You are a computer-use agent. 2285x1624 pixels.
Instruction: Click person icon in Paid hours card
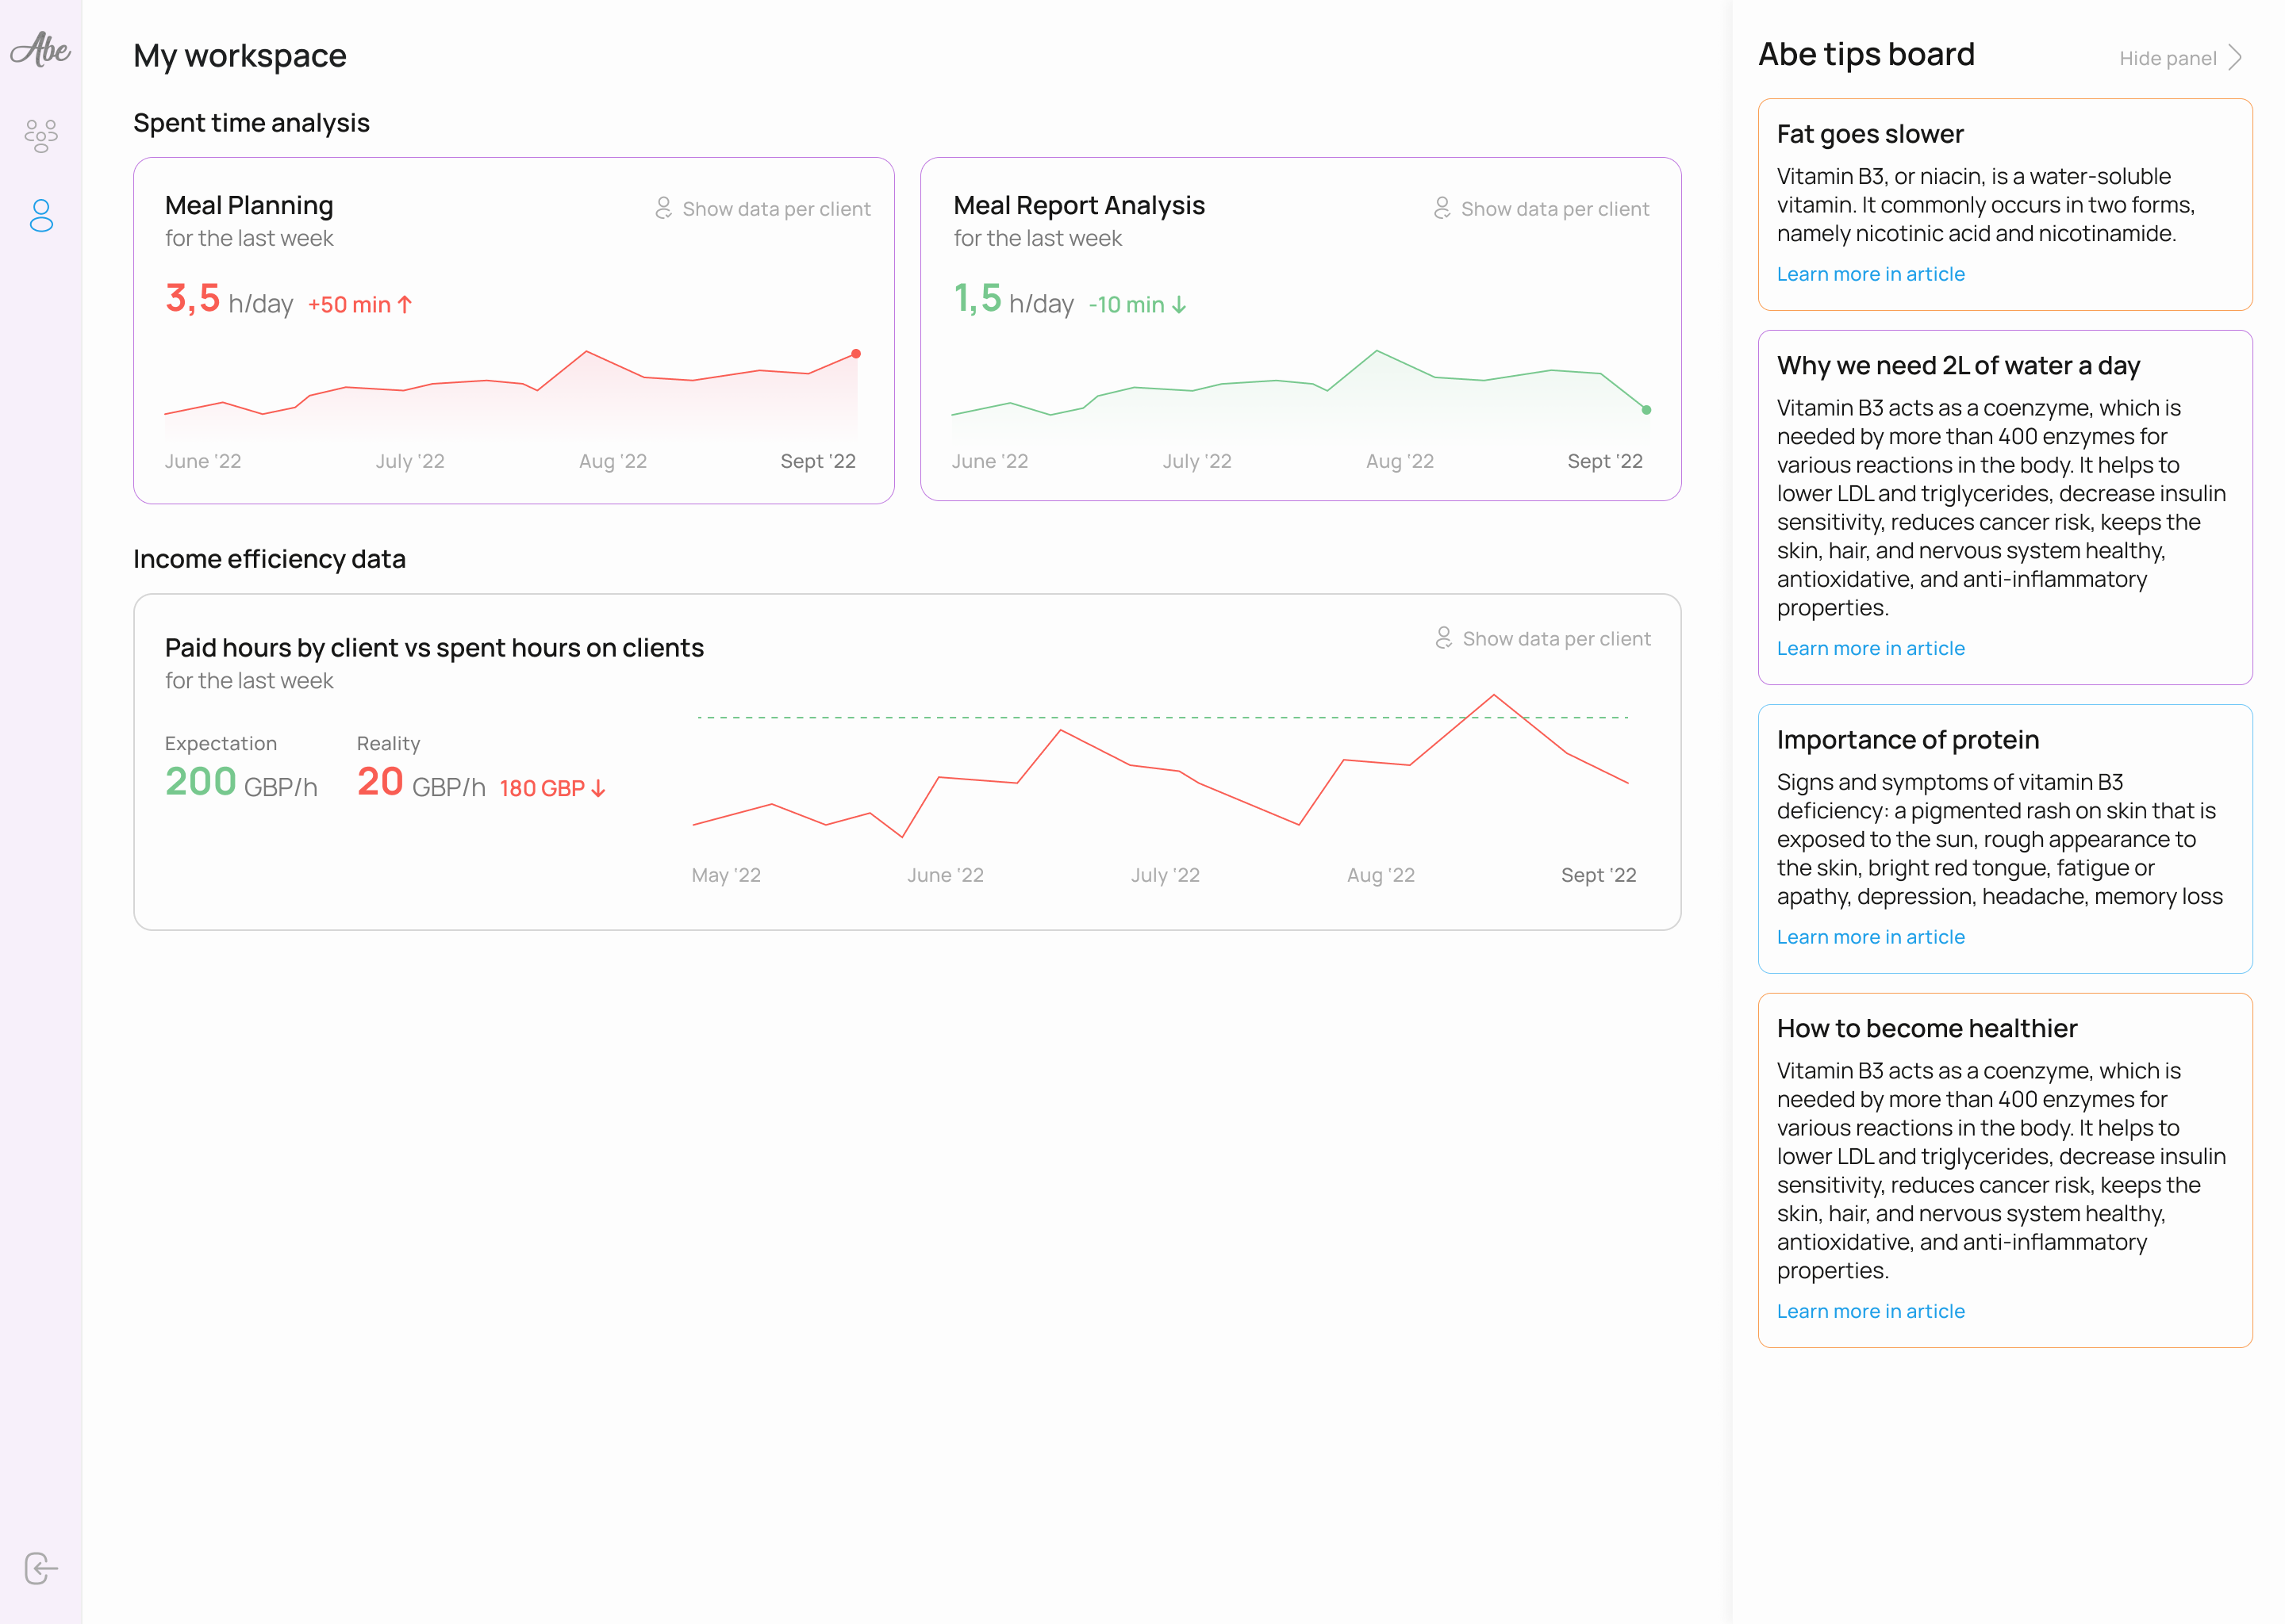(x=1444, y=638)
